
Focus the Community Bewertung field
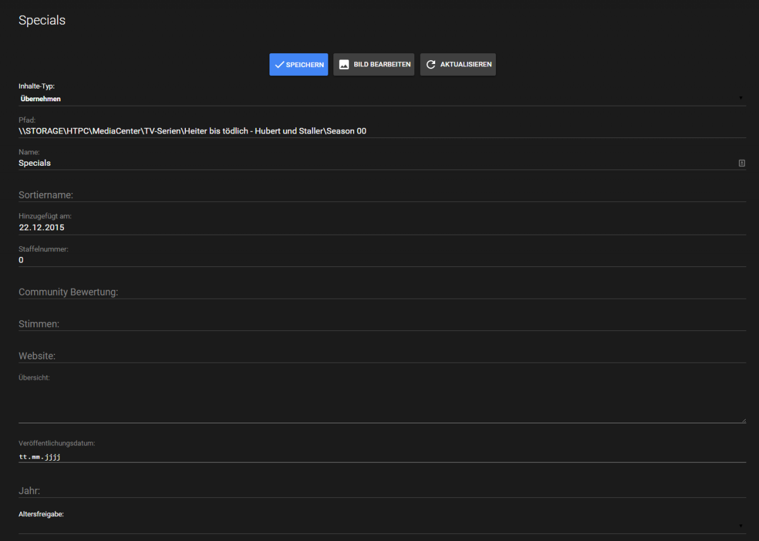[x=382, y=292]
